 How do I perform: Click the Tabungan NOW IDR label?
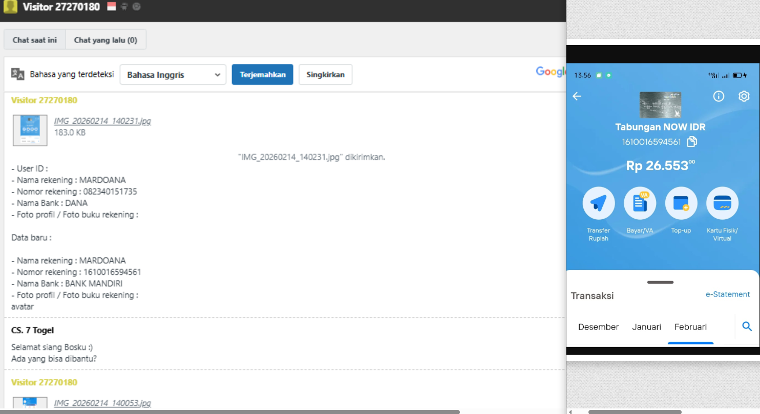[x=660, y=127]
